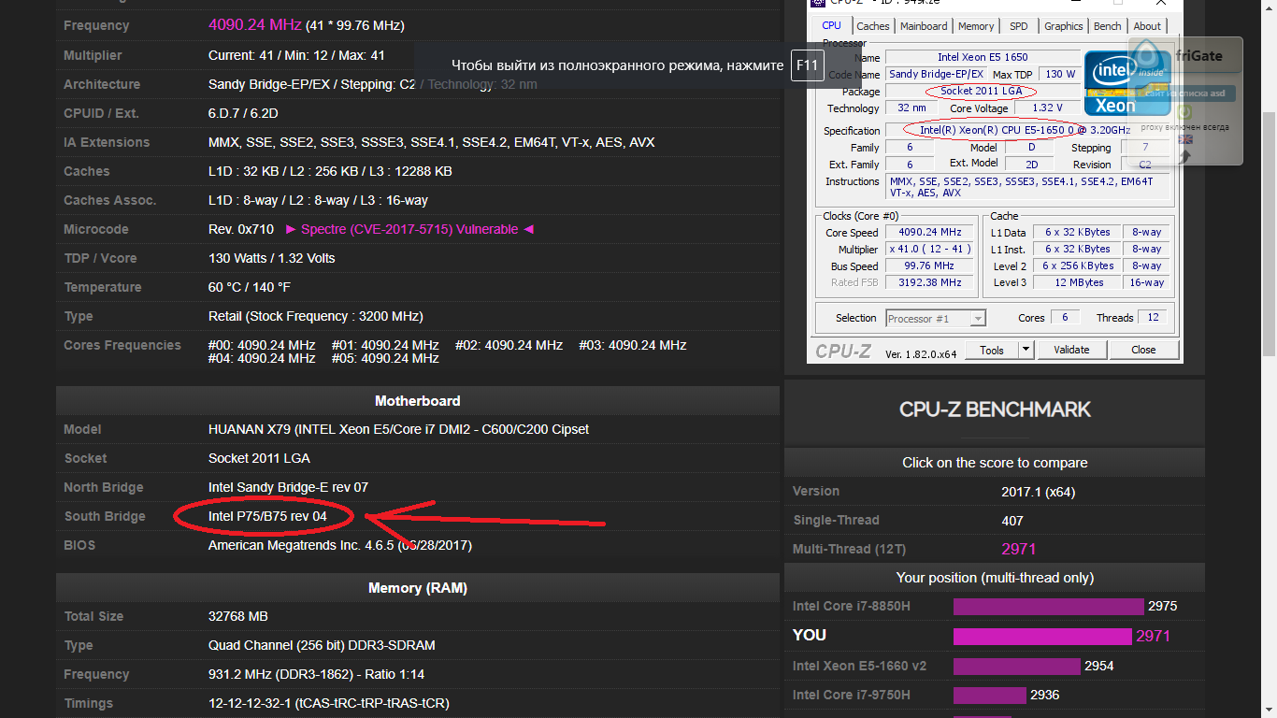1277x718 pixels.
Task: Click the friGate 'сайт из списка asd' label
Action: pos(1185,93)
